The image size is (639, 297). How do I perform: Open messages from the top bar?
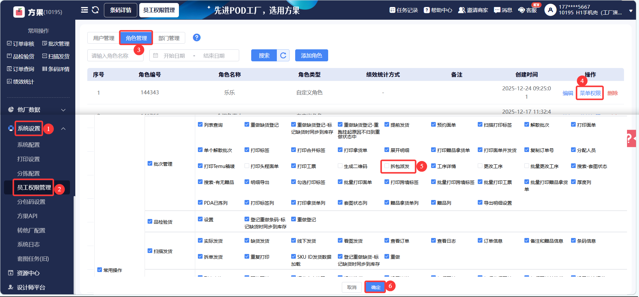coord(497,10)
